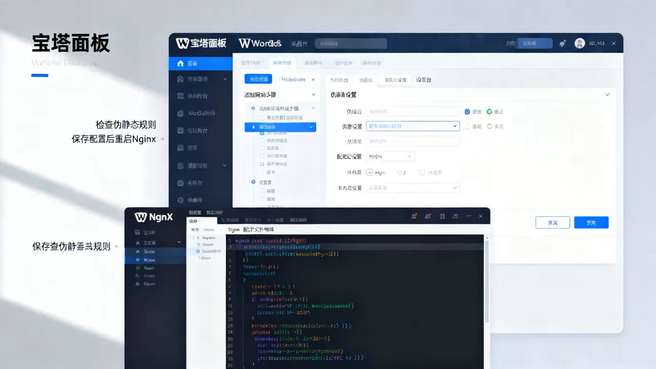Viewport: 656px width, 369px height.
Task: Collapse the 添加网站步骤 panel with its chevron
Action: [314, 95]
